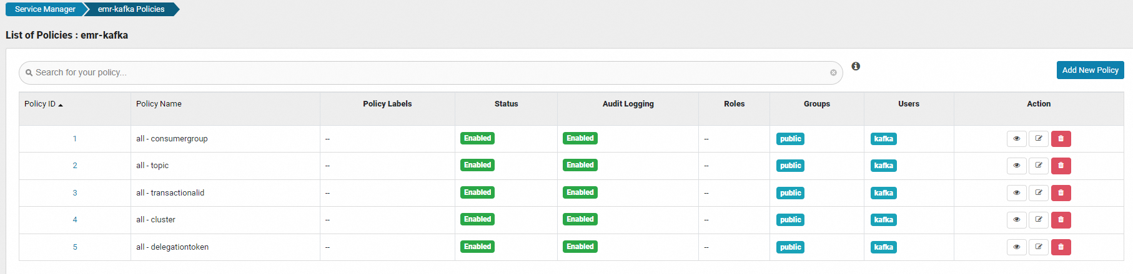The height and width of the screenshot is (274, 1133).
Task: Clear the policy search field
Action: coord(833,73)
